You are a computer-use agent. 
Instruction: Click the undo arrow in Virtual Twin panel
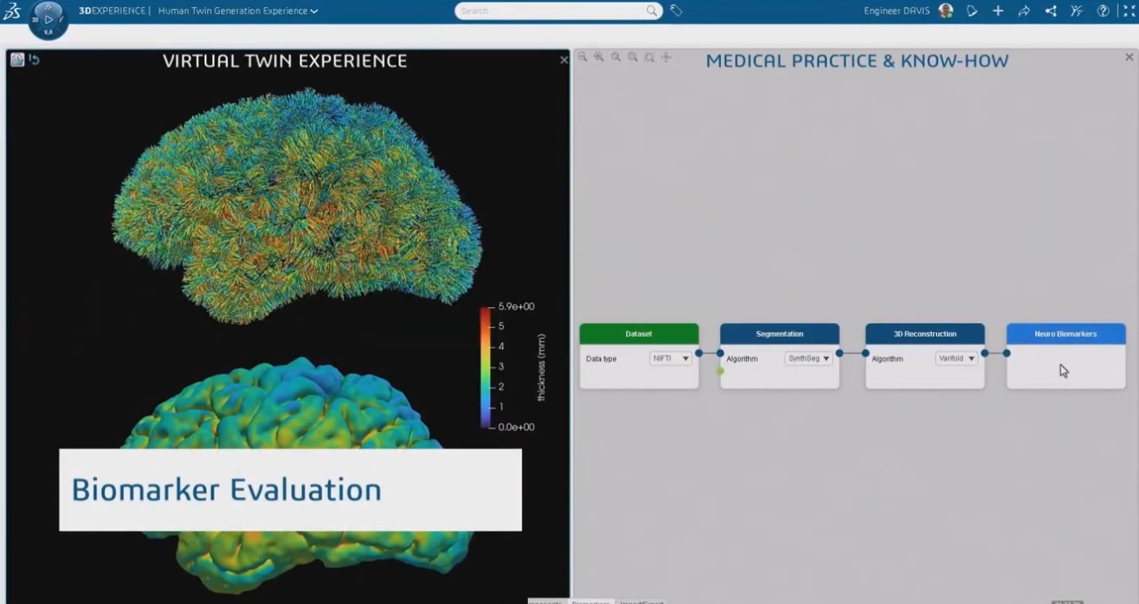point(34,59)
